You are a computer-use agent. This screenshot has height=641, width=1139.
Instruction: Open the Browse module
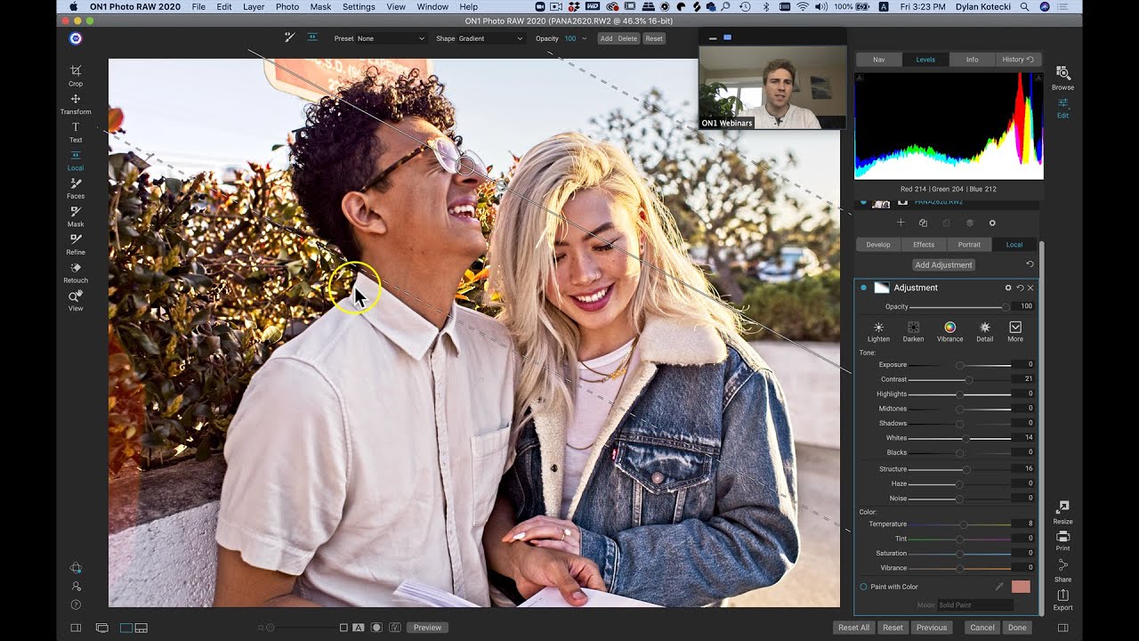(1062, 77)
